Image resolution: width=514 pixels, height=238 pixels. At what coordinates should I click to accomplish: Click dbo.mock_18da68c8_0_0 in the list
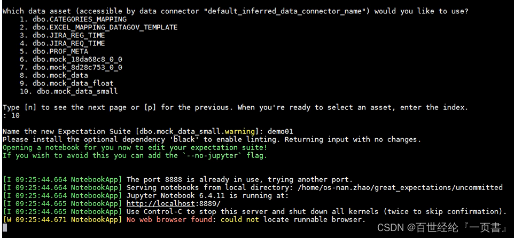(77, 59)
